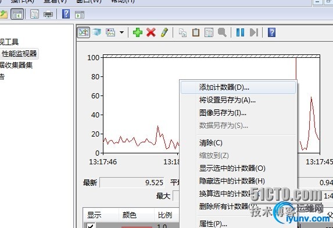The image size is (333, 228).
Task: Choose 隐藏选中的计数器(H) menu entry
Action: click(238, 181)
